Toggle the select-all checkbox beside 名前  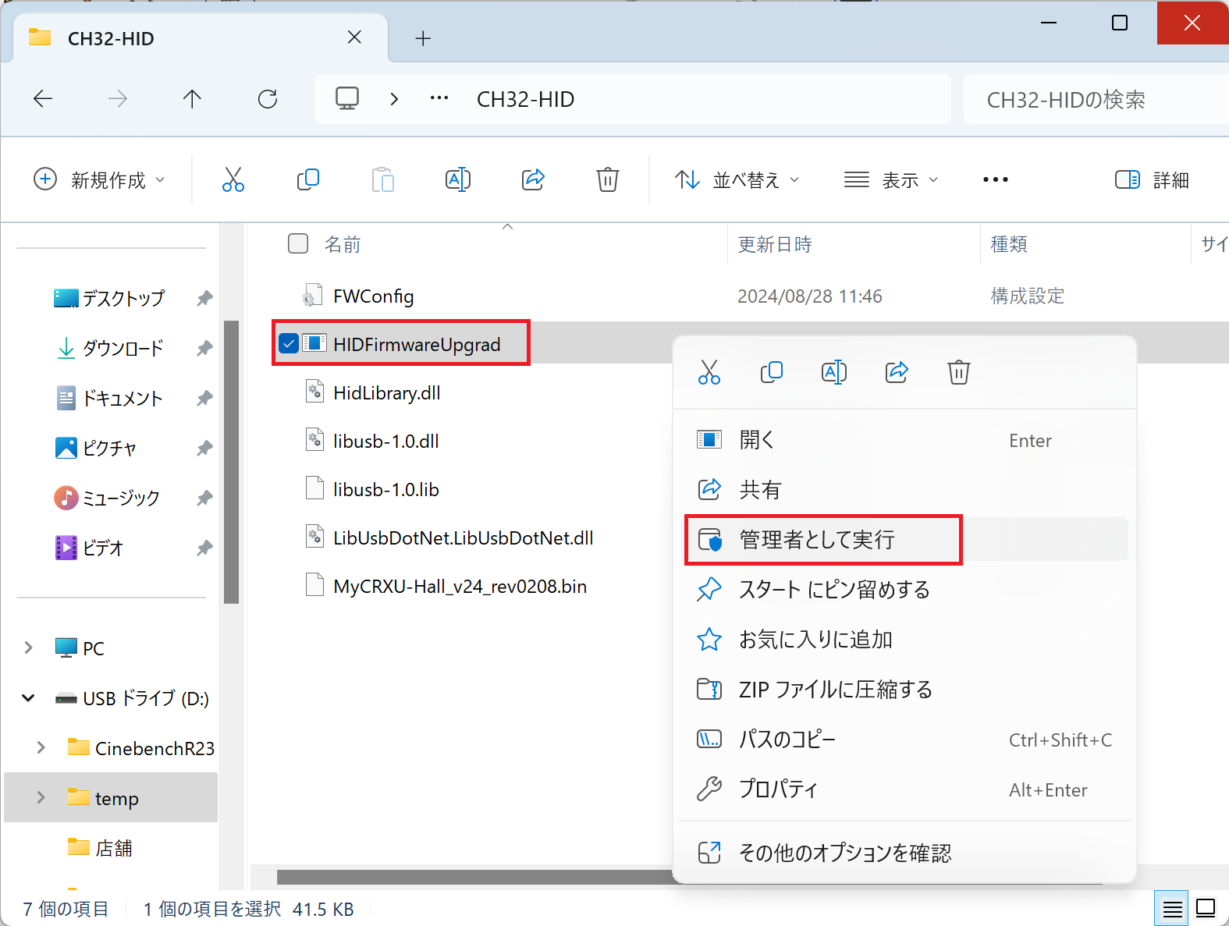coord(298,244)
